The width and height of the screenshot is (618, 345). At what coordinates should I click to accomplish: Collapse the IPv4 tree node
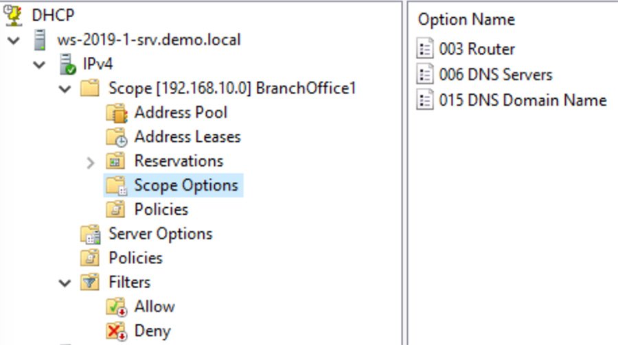(x=40, y=65)
